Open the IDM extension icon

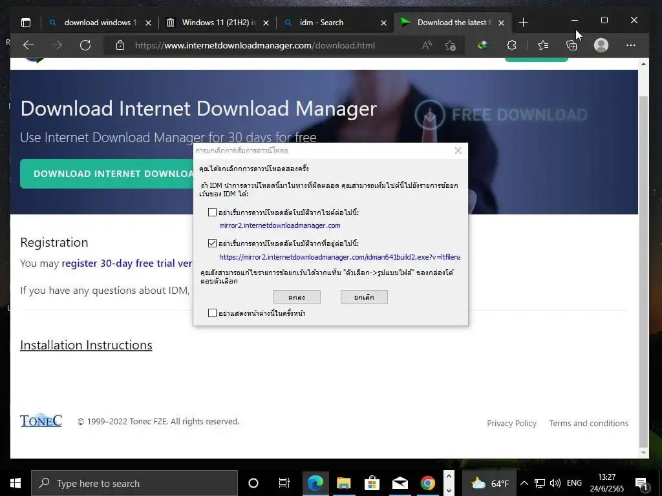click(482, 45)
